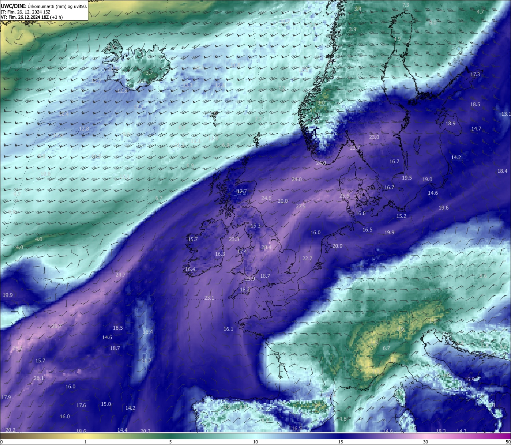Click the 11.4 value in the dry slot
Viewport: 511px width, 445px height.
pos(148,332)
